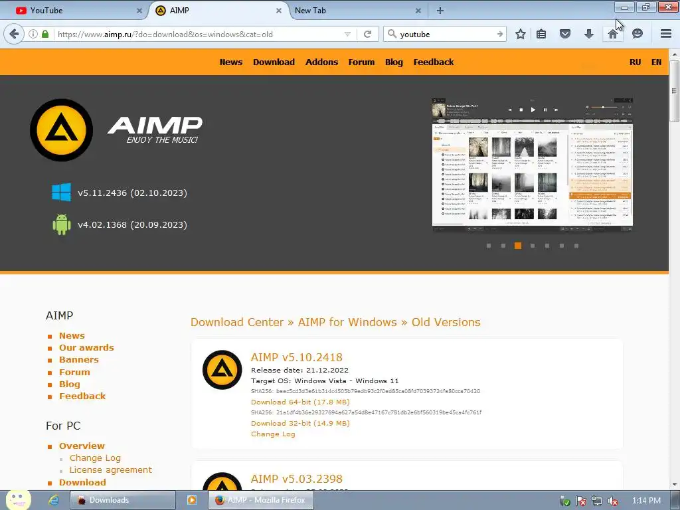Open sidebar Change Log under Overview
The height and width of the screenshot is (510, 680).
95,458
